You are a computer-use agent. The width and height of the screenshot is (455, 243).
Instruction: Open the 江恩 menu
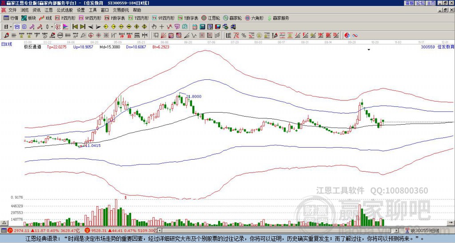point(49,10)
